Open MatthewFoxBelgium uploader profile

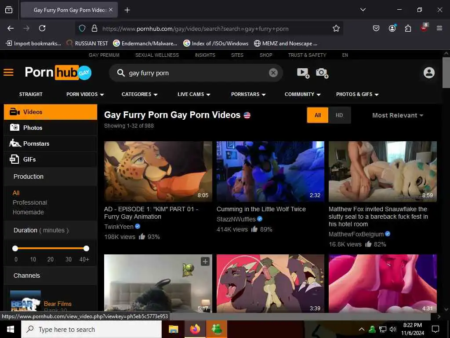pos(356,234)
